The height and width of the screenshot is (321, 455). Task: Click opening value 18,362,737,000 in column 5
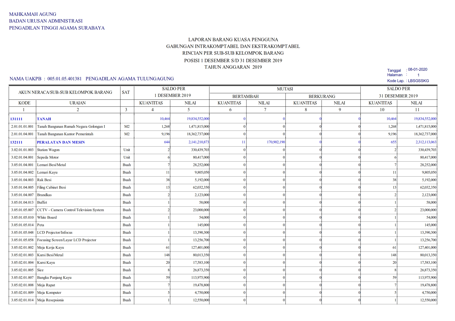[198, 134]
